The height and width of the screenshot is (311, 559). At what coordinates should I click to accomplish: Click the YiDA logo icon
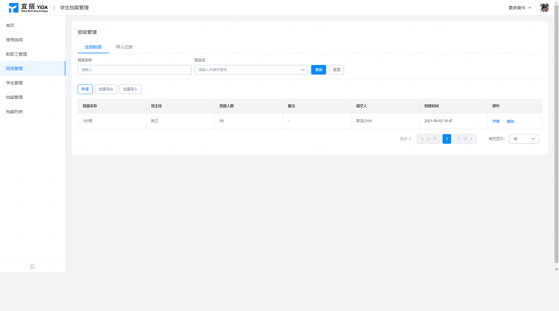tap(14, 8)
